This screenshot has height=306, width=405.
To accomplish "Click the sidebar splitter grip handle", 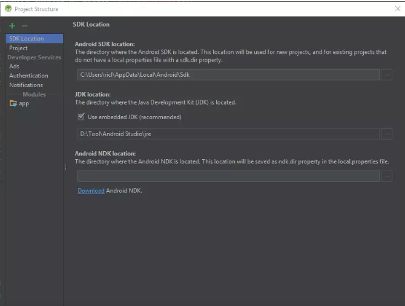I will (65, 167).
